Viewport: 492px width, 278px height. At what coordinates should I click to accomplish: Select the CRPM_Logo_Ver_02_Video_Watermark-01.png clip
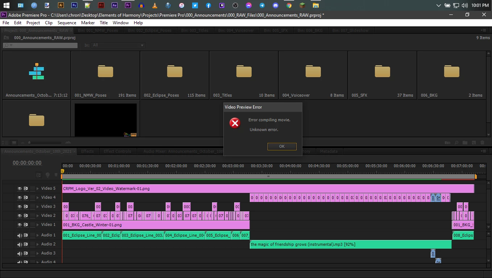coord(268,189)
